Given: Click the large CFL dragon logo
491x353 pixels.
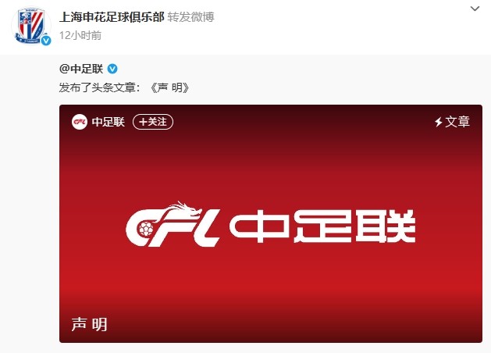Looking at the screenshot, I should point(173,224).
